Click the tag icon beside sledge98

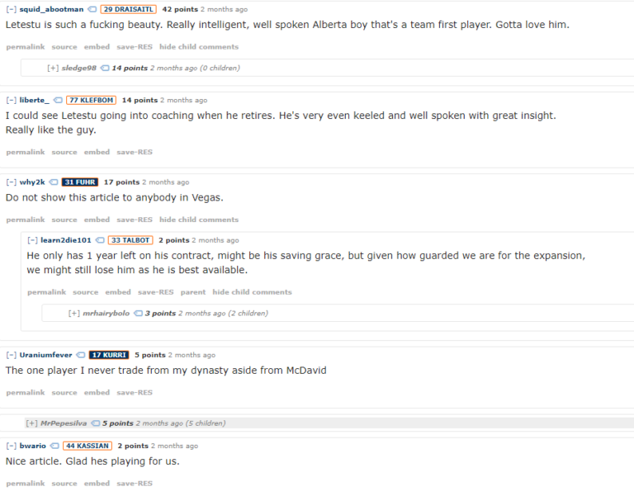(105, 68)
